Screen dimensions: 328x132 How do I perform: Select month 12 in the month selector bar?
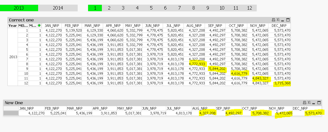click(250, 8)
